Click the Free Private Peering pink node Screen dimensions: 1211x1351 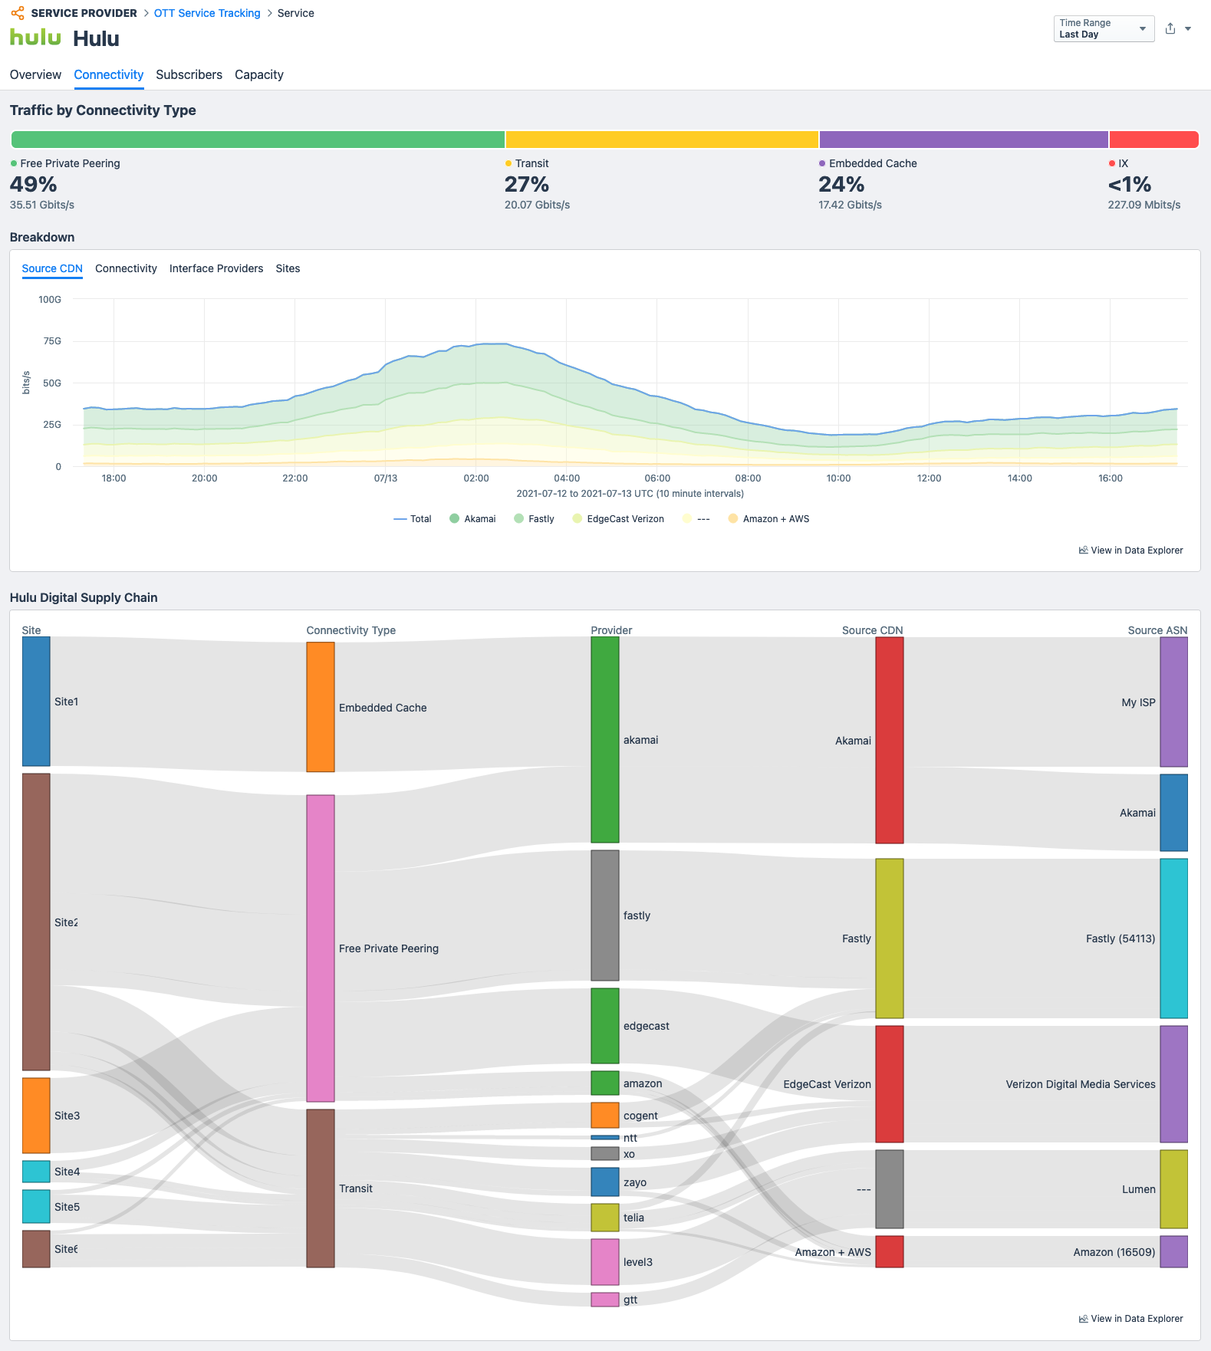tap(321, 948)
